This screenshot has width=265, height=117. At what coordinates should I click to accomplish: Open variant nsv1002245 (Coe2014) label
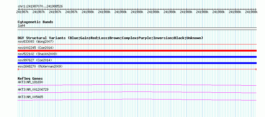(36, 48)
